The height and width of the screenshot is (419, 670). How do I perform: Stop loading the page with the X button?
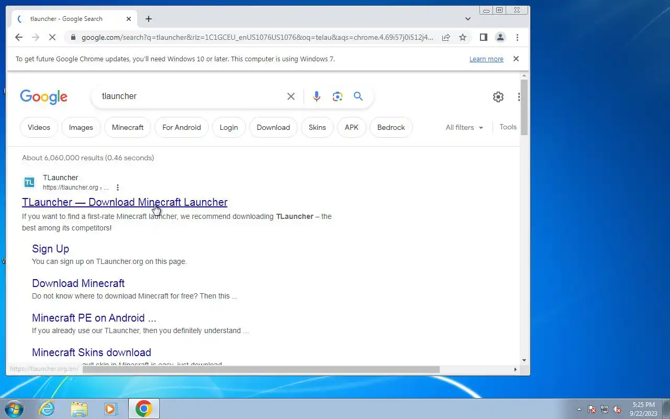51,37
